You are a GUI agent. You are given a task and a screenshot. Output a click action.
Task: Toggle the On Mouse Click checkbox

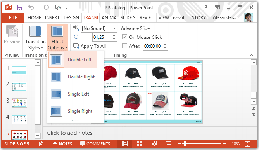pos(125,37)
